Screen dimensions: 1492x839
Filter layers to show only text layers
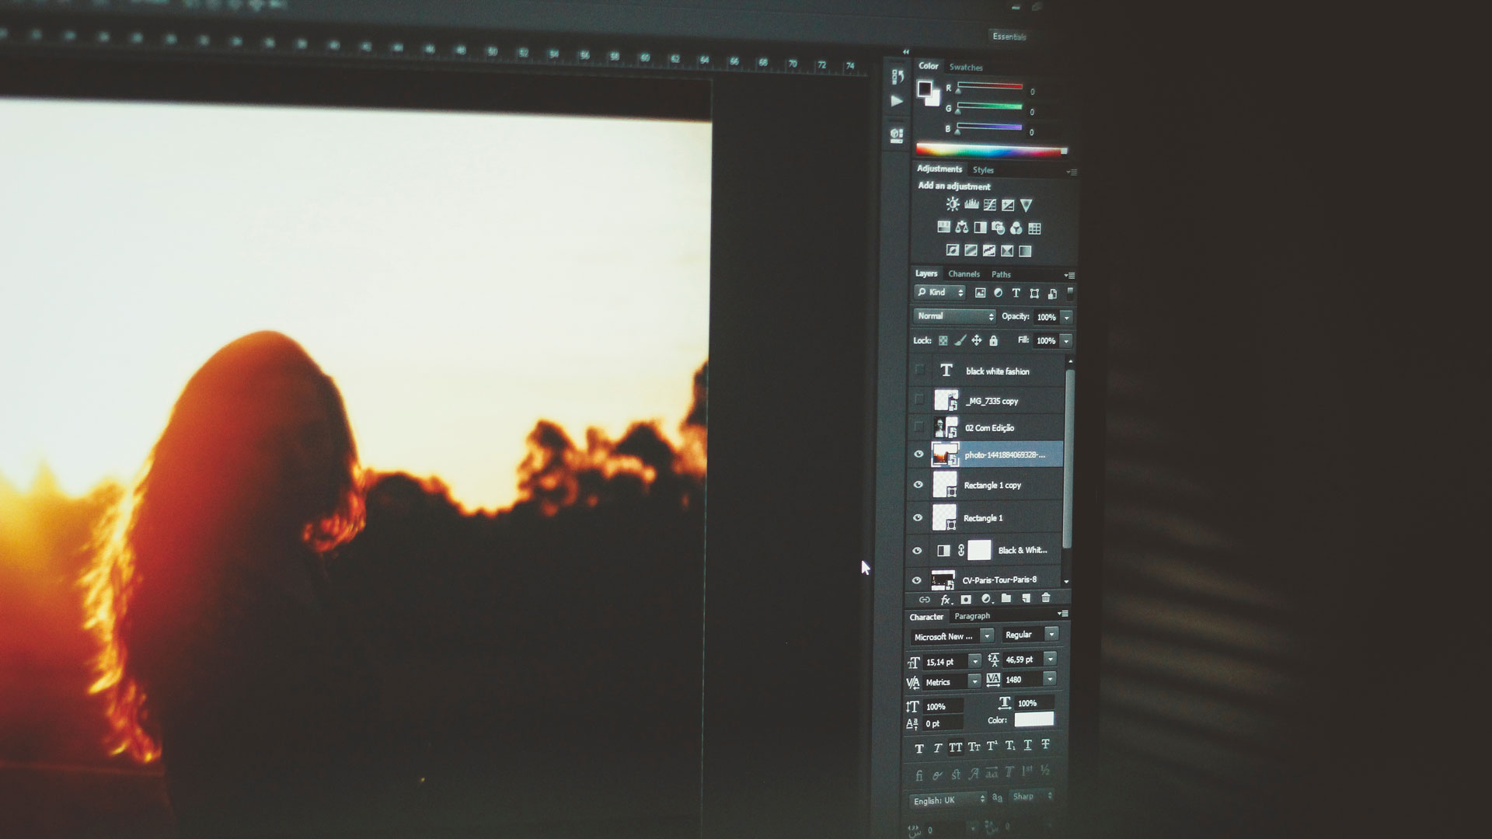click(x=1016, y=293)
